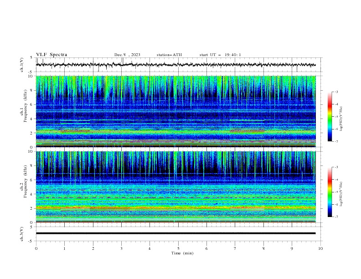This screenshot has height=279, width=361.
Task: Click time-axis tick label '7'
Action: (235, 248)
